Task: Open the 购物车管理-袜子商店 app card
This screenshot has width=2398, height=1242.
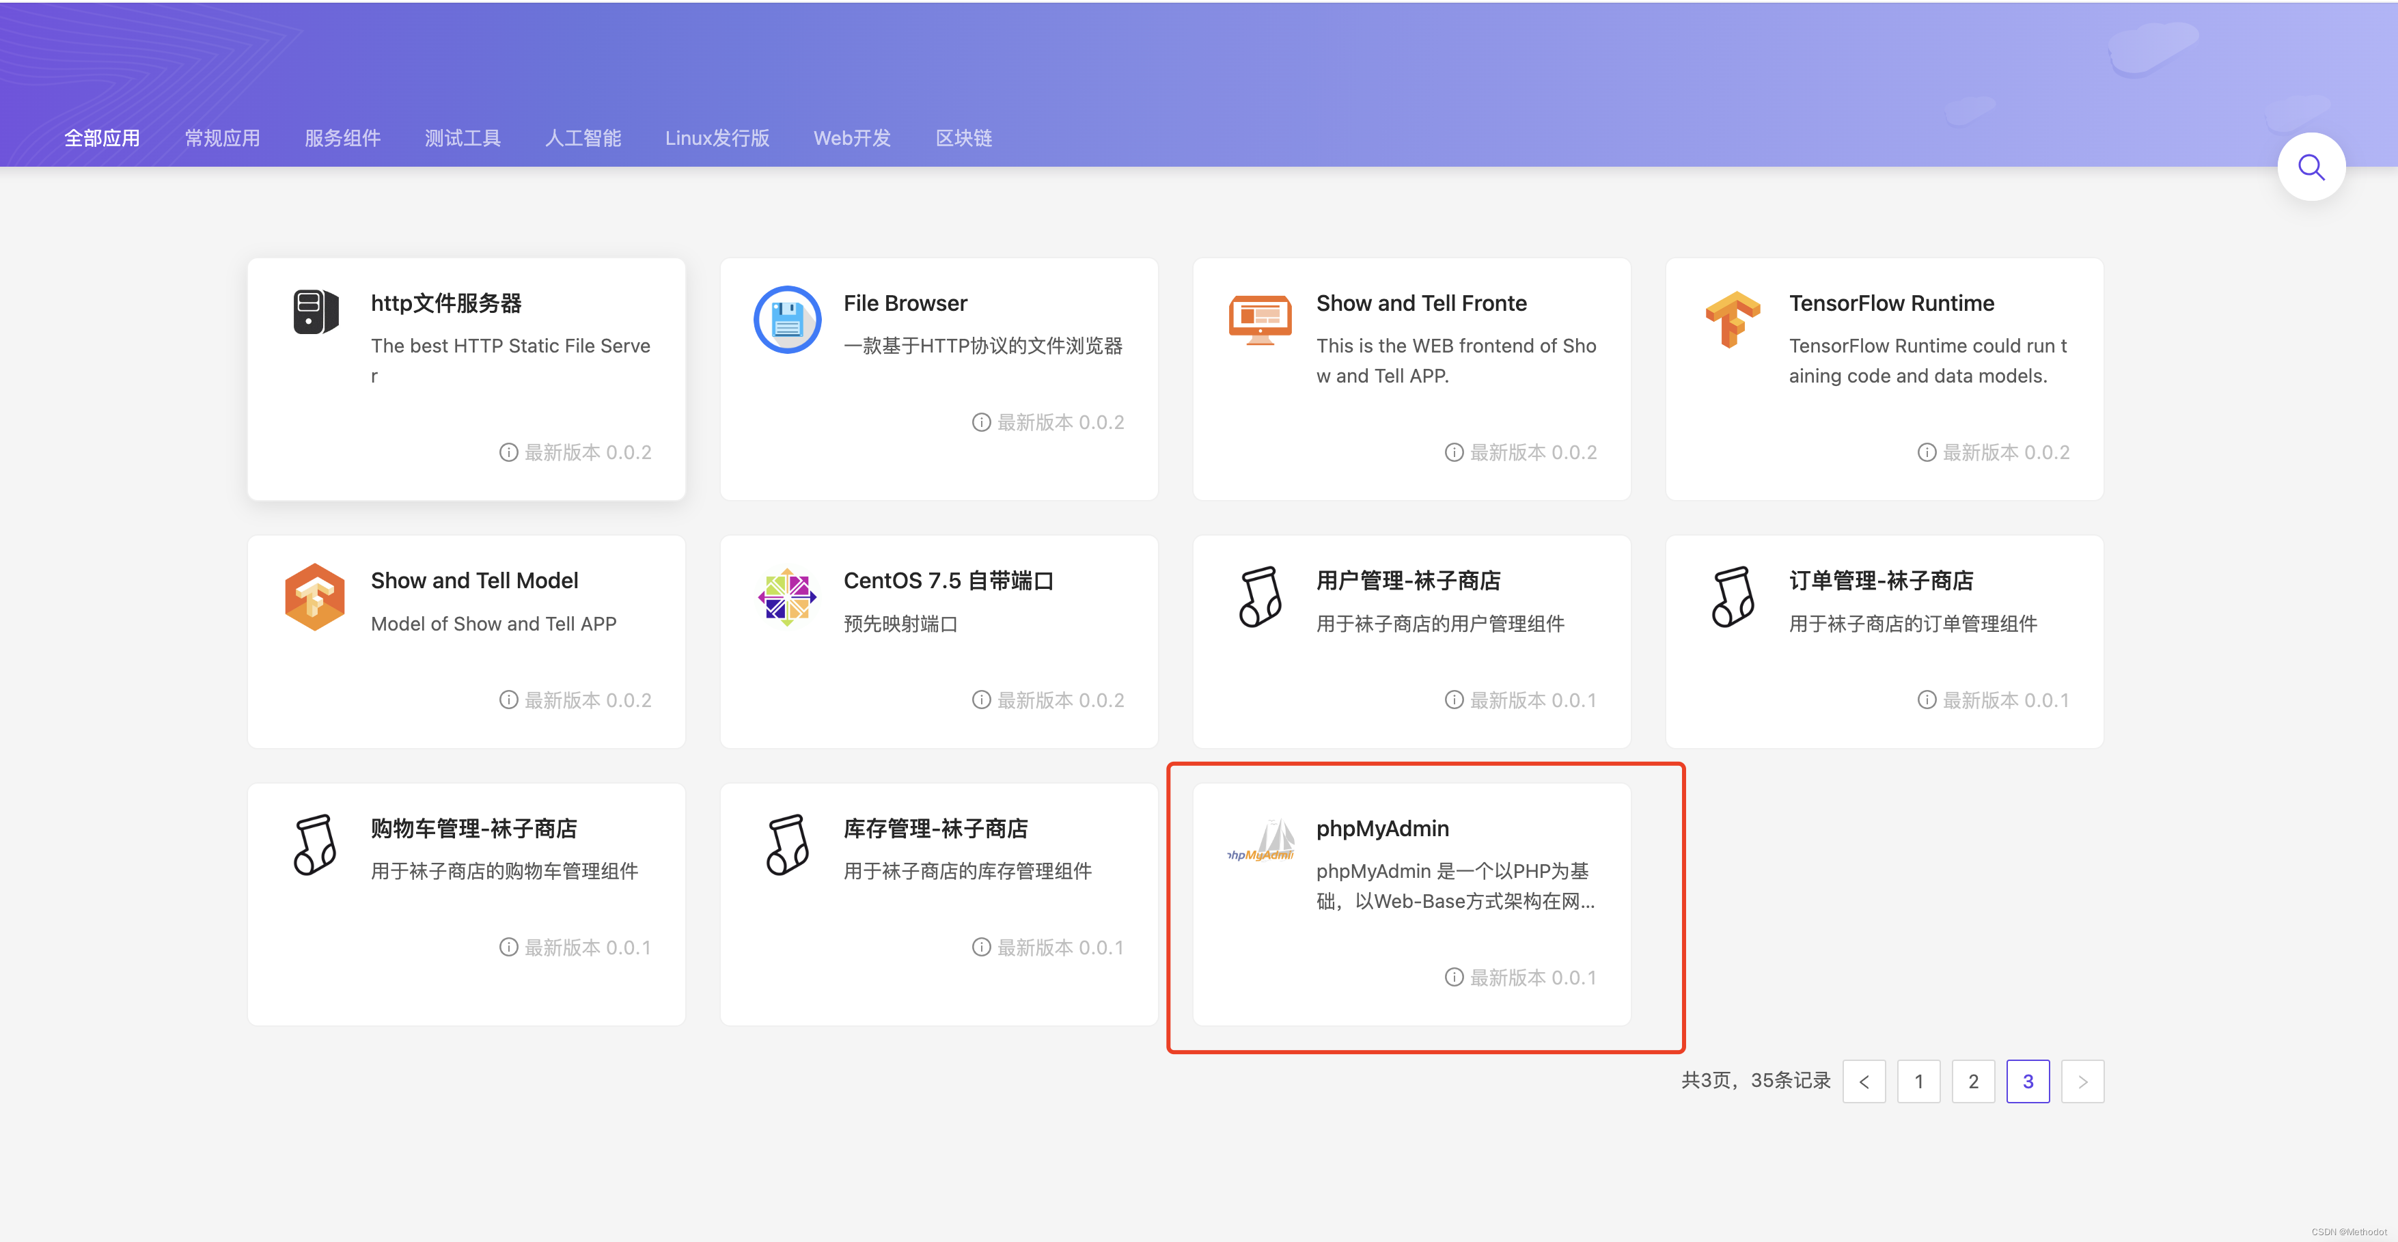Action: [467, 903]
